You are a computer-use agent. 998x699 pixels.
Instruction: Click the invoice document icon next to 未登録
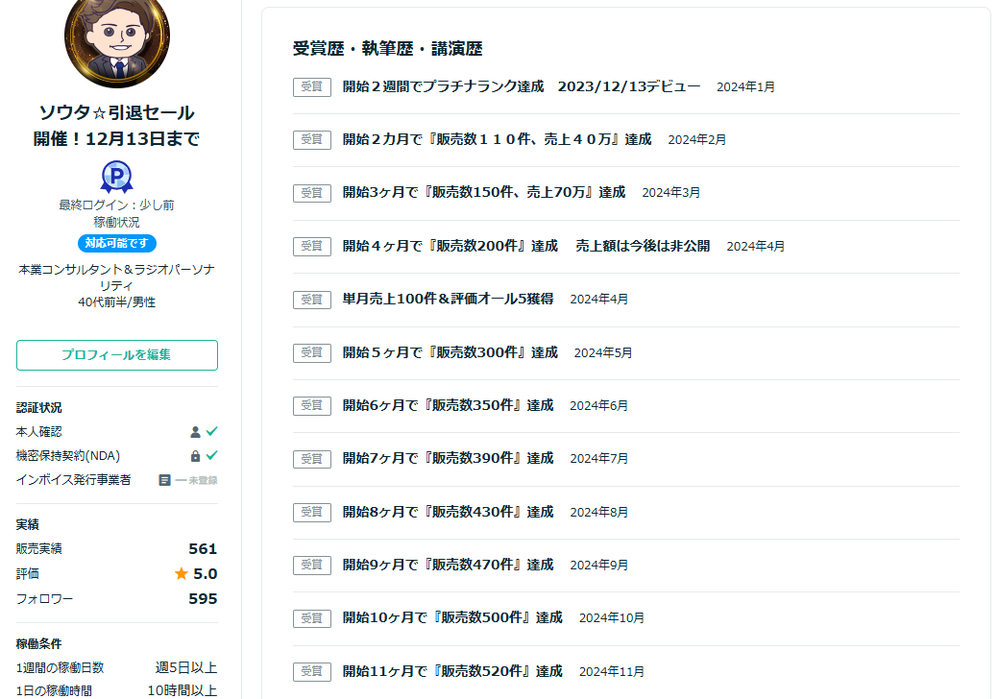coord(164,480)
